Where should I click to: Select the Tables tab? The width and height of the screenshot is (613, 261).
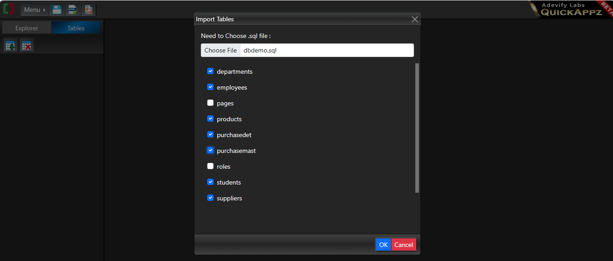(x=76, y=28)
